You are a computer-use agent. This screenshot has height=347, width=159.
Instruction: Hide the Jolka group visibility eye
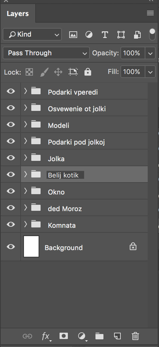coord(11,158)
